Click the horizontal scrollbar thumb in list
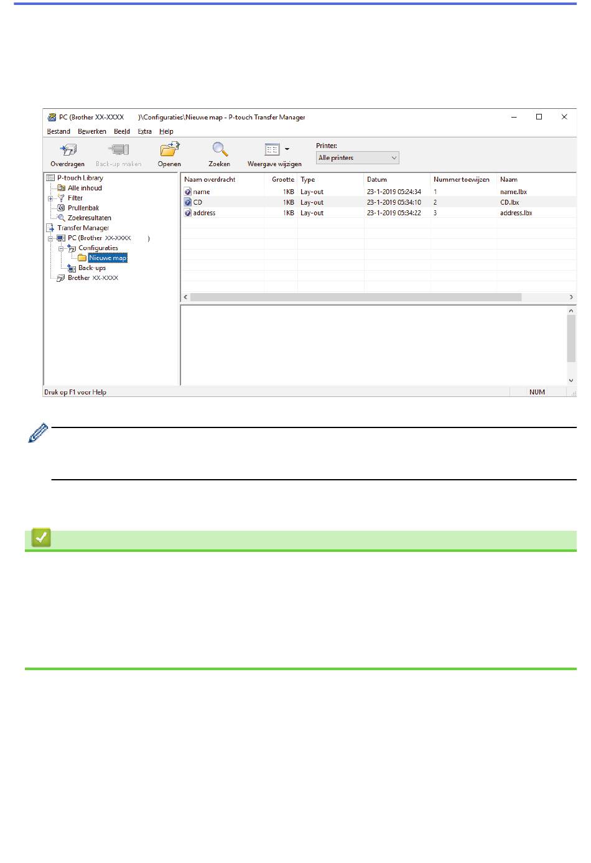 point(356,297)
